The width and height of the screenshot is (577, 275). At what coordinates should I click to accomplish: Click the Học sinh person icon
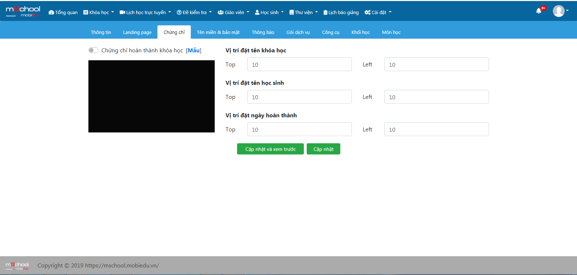(257, 12)
